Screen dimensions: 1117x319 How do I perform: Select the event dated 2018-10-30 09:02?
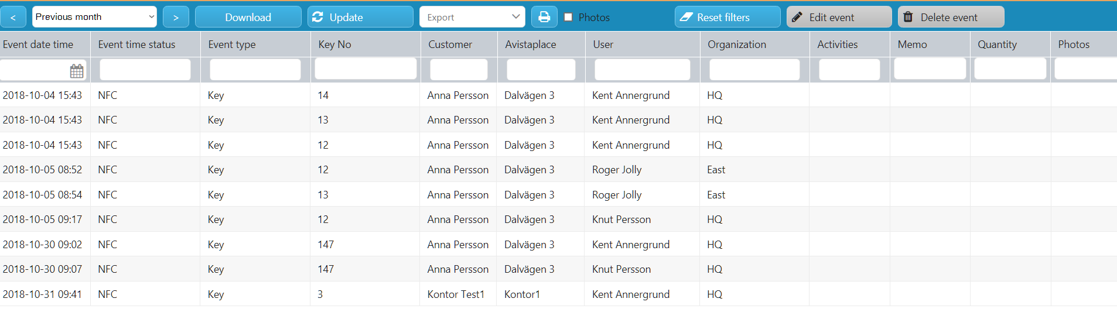point(558,244)
